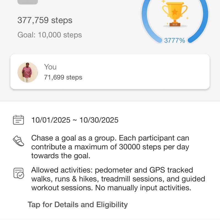Image resolution: width=220 pixels, height=220 pixels.
Task: Open your profile photo in the You card
Action: pos(28,72)
